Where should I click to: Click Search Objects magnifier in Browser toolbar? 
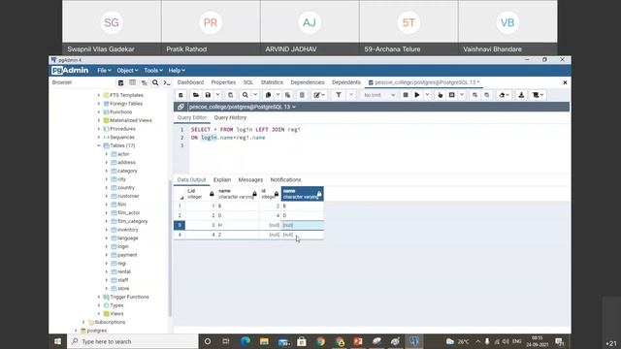155,82
